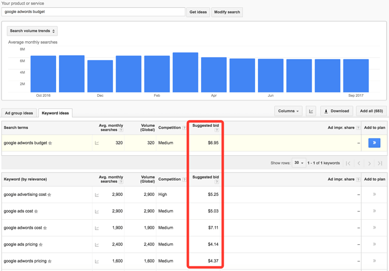Viewport: 389px width, 271px height.
Task: Sort by the Search terms header
Action: coord(16,127)
